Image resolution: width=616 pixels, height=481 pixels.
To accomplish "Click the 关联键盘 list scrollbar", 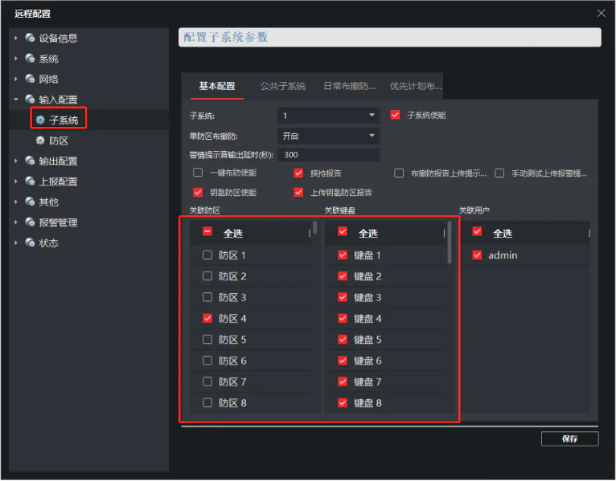I will [450, 243].
